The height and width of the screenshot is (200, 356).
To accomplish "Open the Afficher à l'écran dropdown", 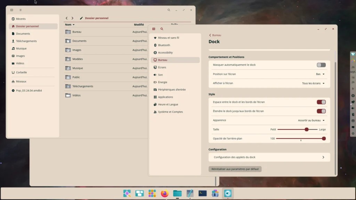I will [313, 83].
